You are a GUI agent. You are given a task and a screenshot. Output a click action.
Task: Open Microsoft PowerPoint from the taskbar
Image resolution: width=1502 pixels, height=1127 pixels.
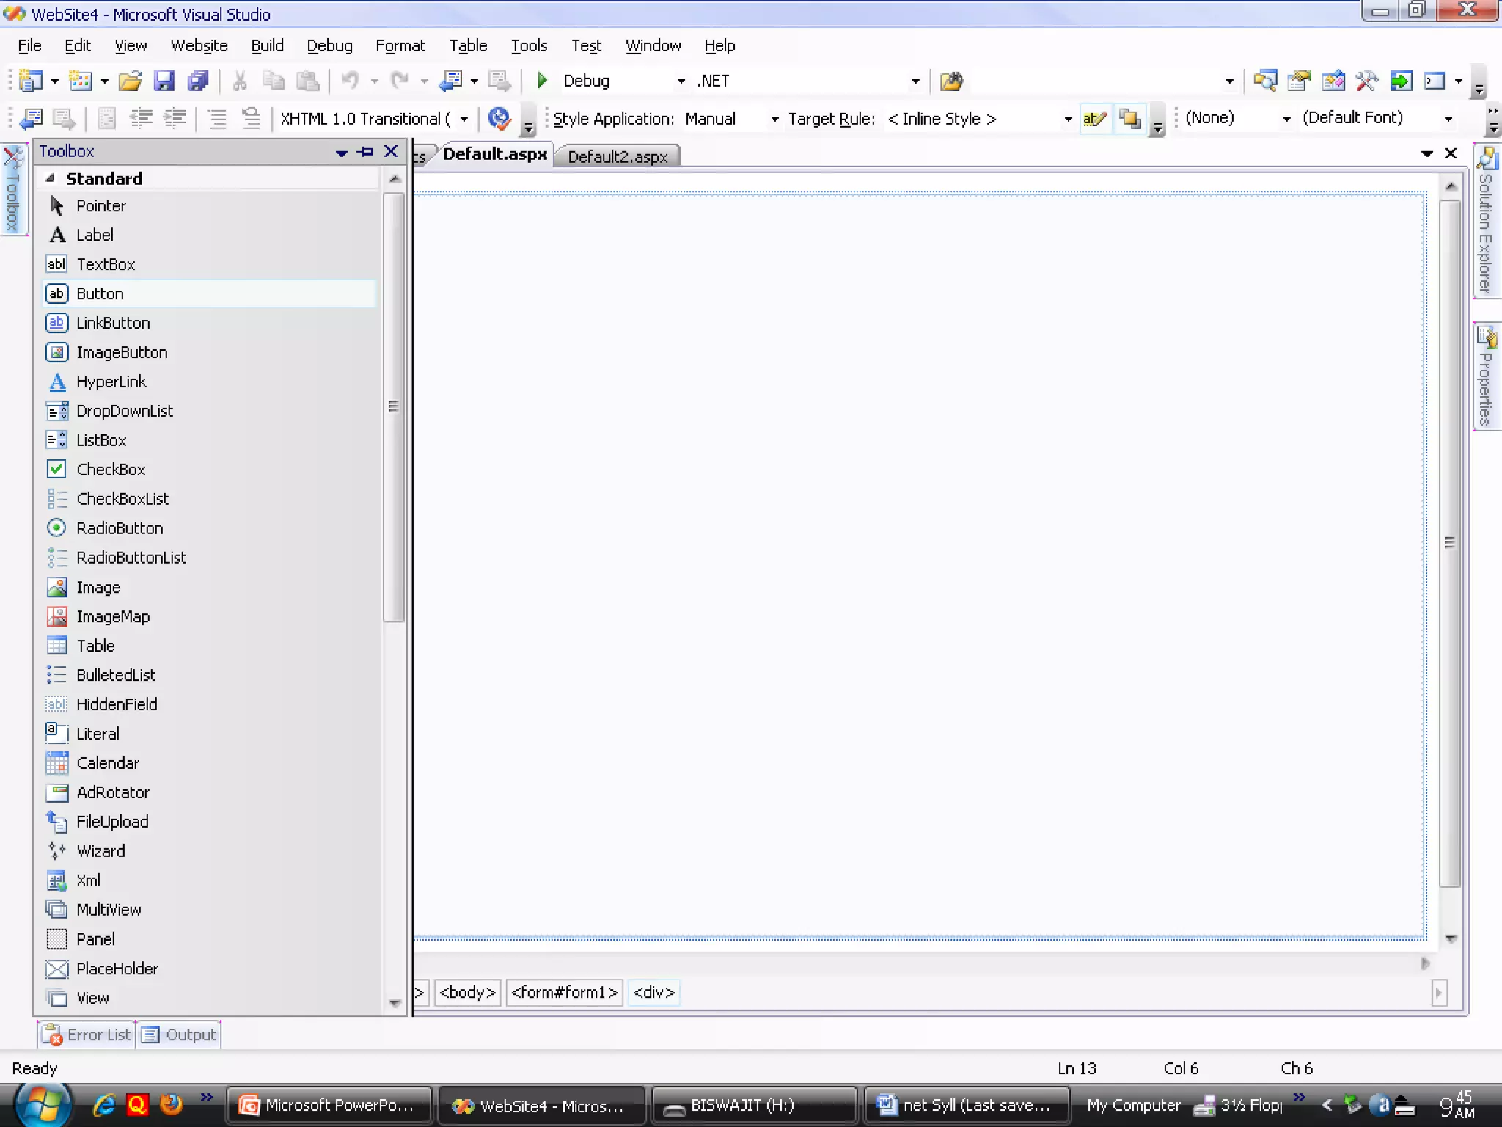[x=328, y=1105]
